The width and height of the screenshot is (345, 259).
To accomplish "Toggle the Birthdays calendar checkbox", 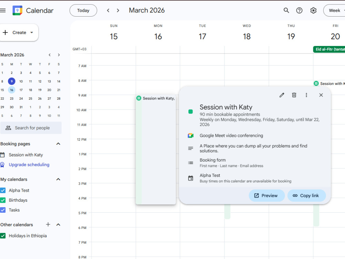I will pyautogui.click(x=3, y=200).
